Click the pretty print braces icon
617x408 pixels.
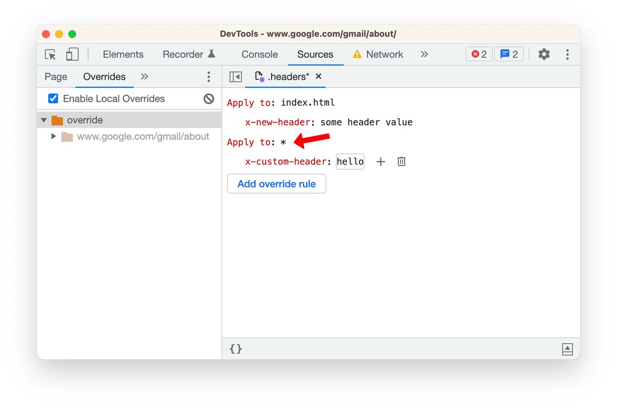(x=235, y=349)
